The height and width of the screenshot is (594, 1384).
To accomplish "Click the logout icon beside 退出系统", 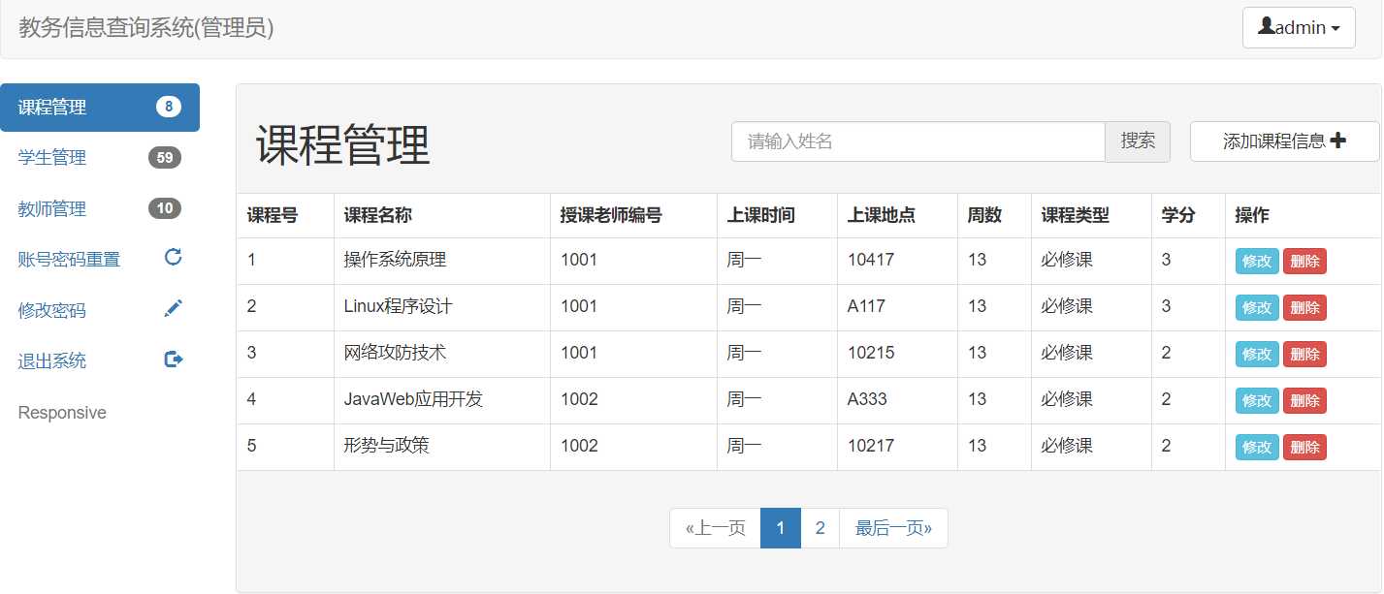I will coord(173,359).
